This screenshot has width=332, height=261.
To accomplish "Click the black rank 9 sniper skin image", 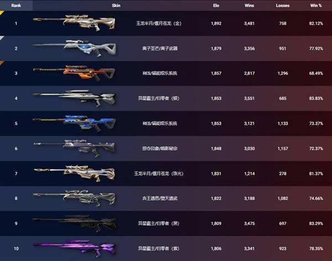I will point(75,223).
